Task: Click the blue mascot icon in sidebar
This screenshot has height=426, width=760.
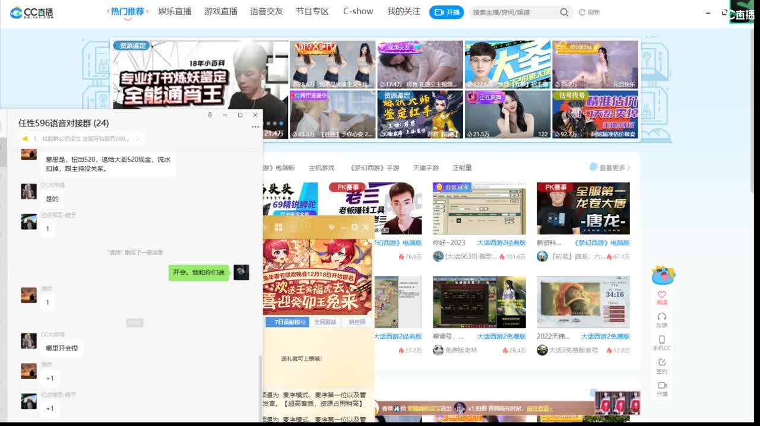Action: [663, 275]
